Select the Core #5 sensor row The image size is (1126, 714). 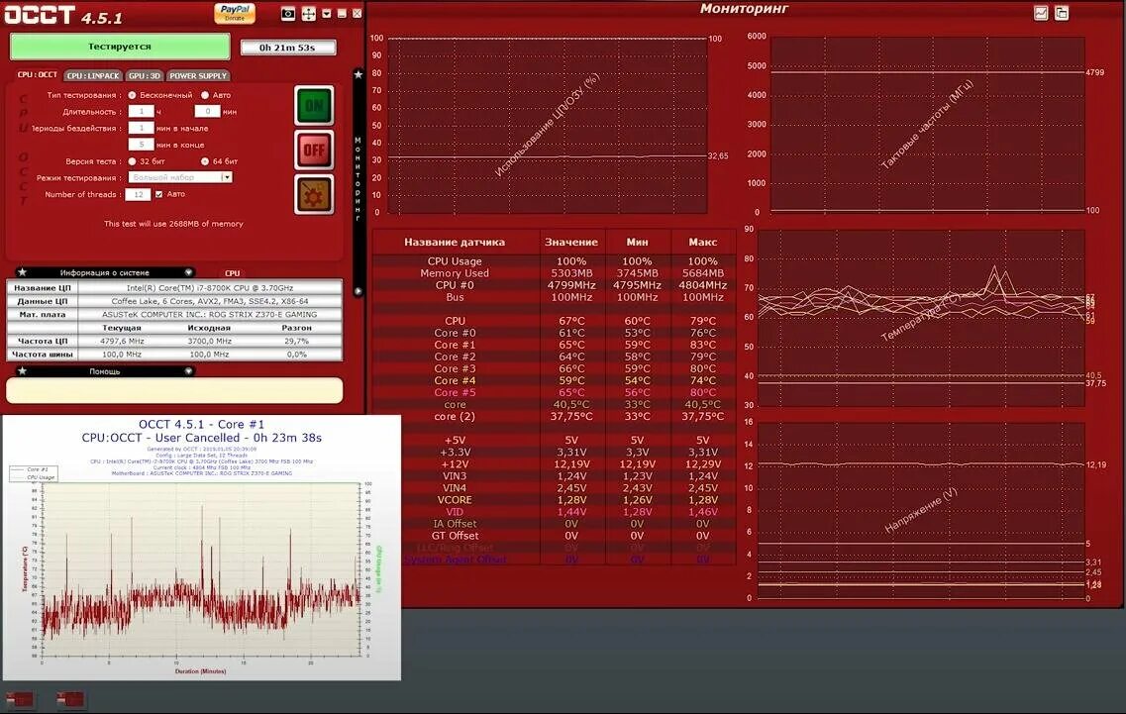(555, 392)
